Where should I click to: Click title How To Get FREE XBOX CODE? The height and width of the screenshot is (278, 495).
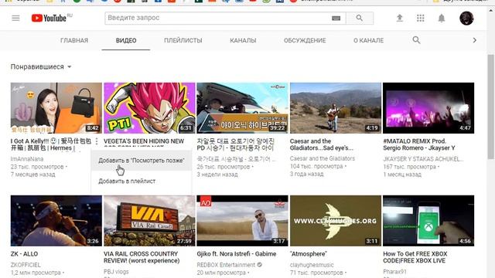pos(415,257)
